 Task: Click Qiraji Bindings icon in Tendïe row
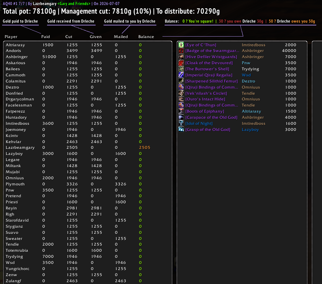181,105
